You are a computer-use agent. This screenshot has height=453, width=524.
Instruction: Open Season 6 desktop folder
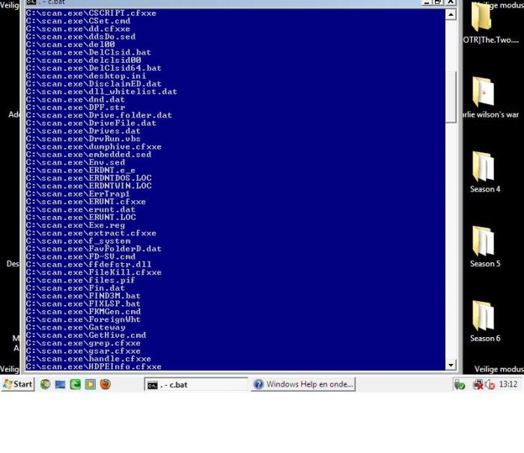point(485,321)
